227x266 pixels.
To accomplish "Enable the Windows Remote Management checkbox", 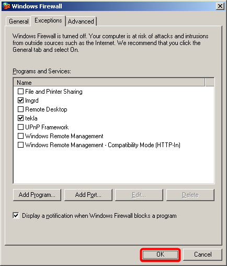I will point(20,136).
